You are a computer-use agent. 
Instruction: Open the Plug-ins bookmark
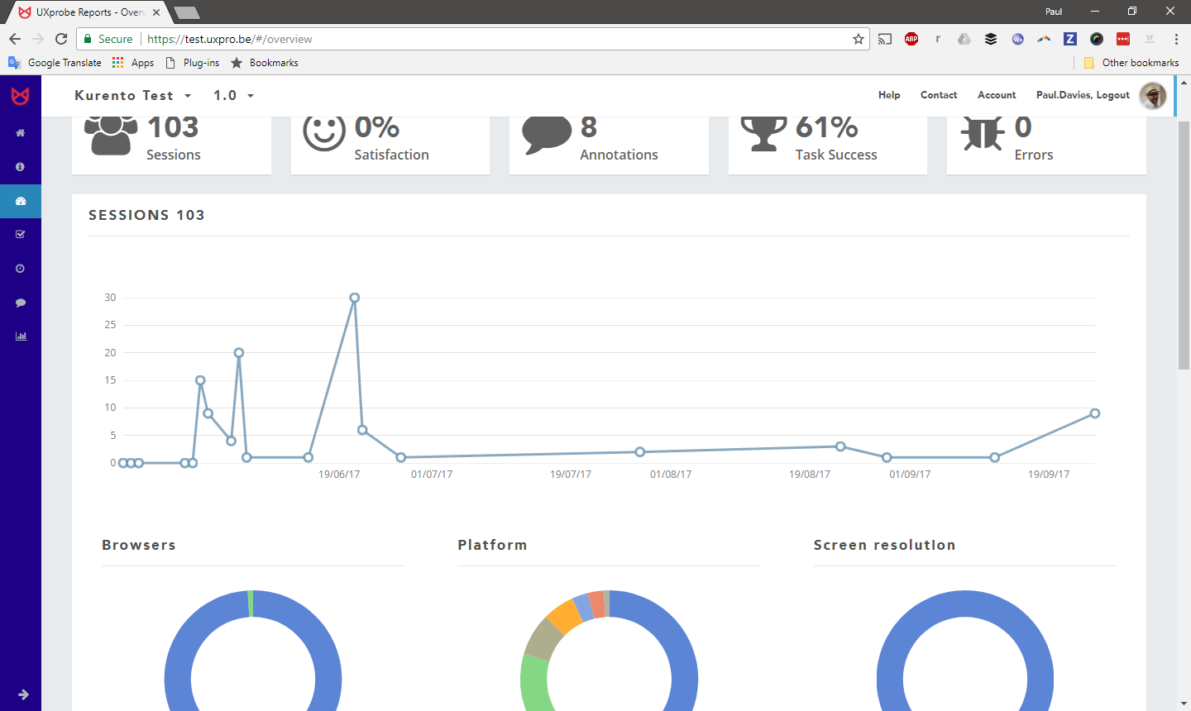193,63
